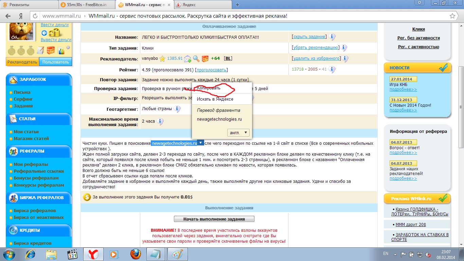
Task: Click info bubble beside 13718 - 2005 - 41
Action: pos(332,69)
